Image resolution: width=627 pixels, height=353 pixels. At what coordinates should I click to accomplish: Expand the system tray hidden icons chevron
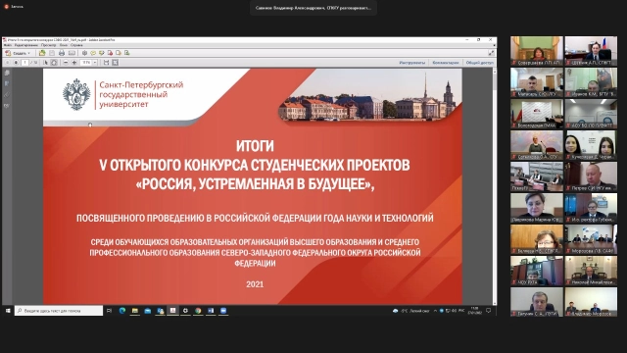pyautogui.click(x=435, y=311)
